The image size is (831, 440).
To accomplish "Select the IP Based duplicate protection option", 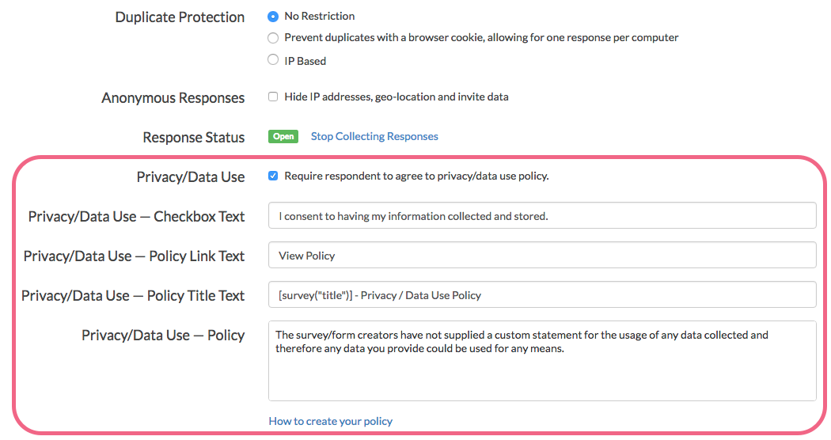I will [273, 60].
